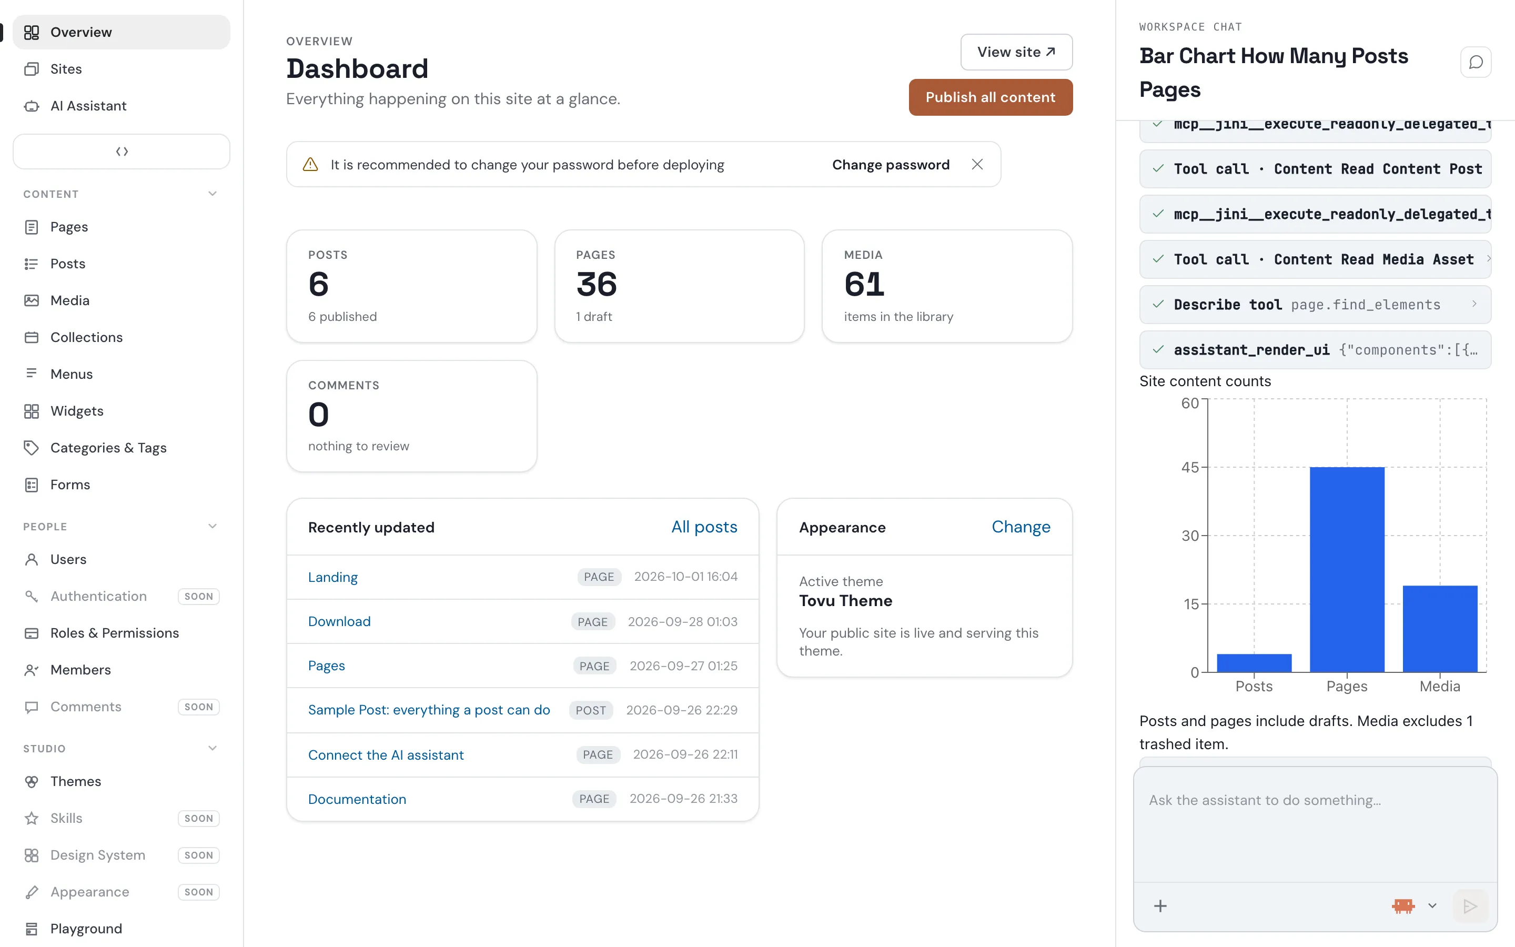Open the Sites section
The image size is (1515, 947).
click(122, 69)
